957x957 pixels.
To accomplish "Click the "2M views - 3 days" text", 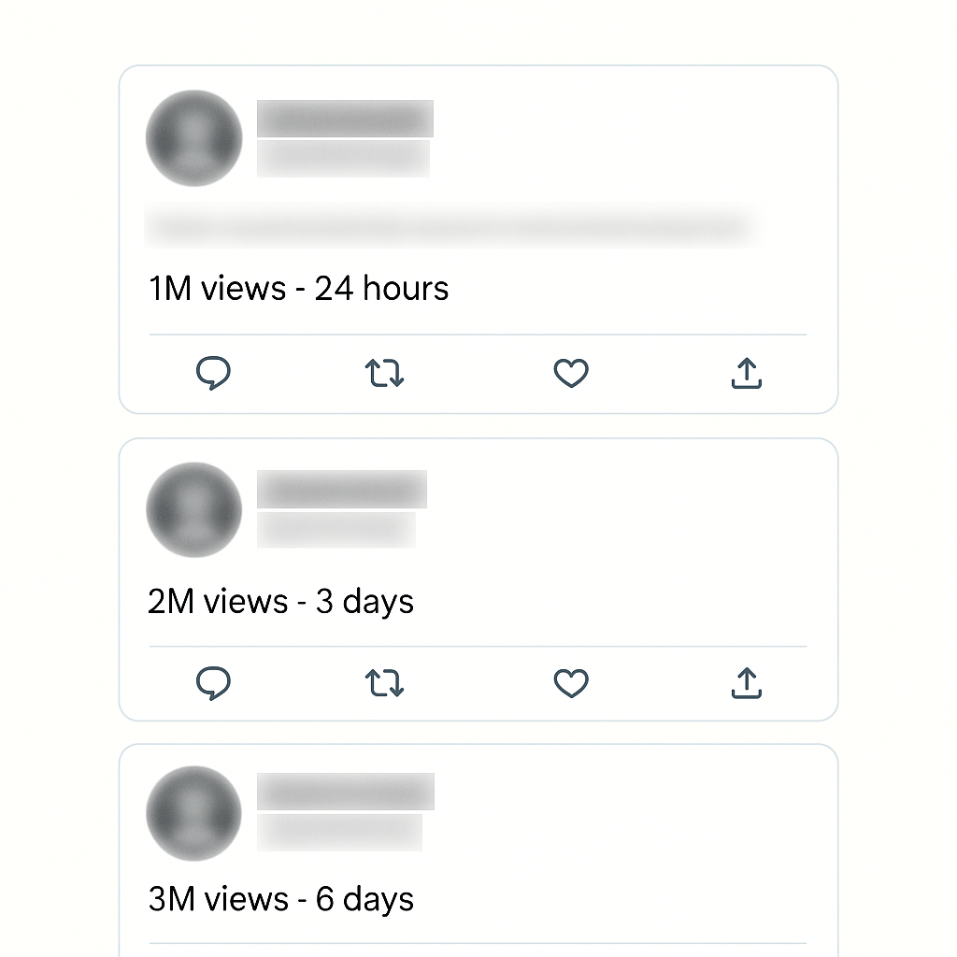I will point(280,601).
